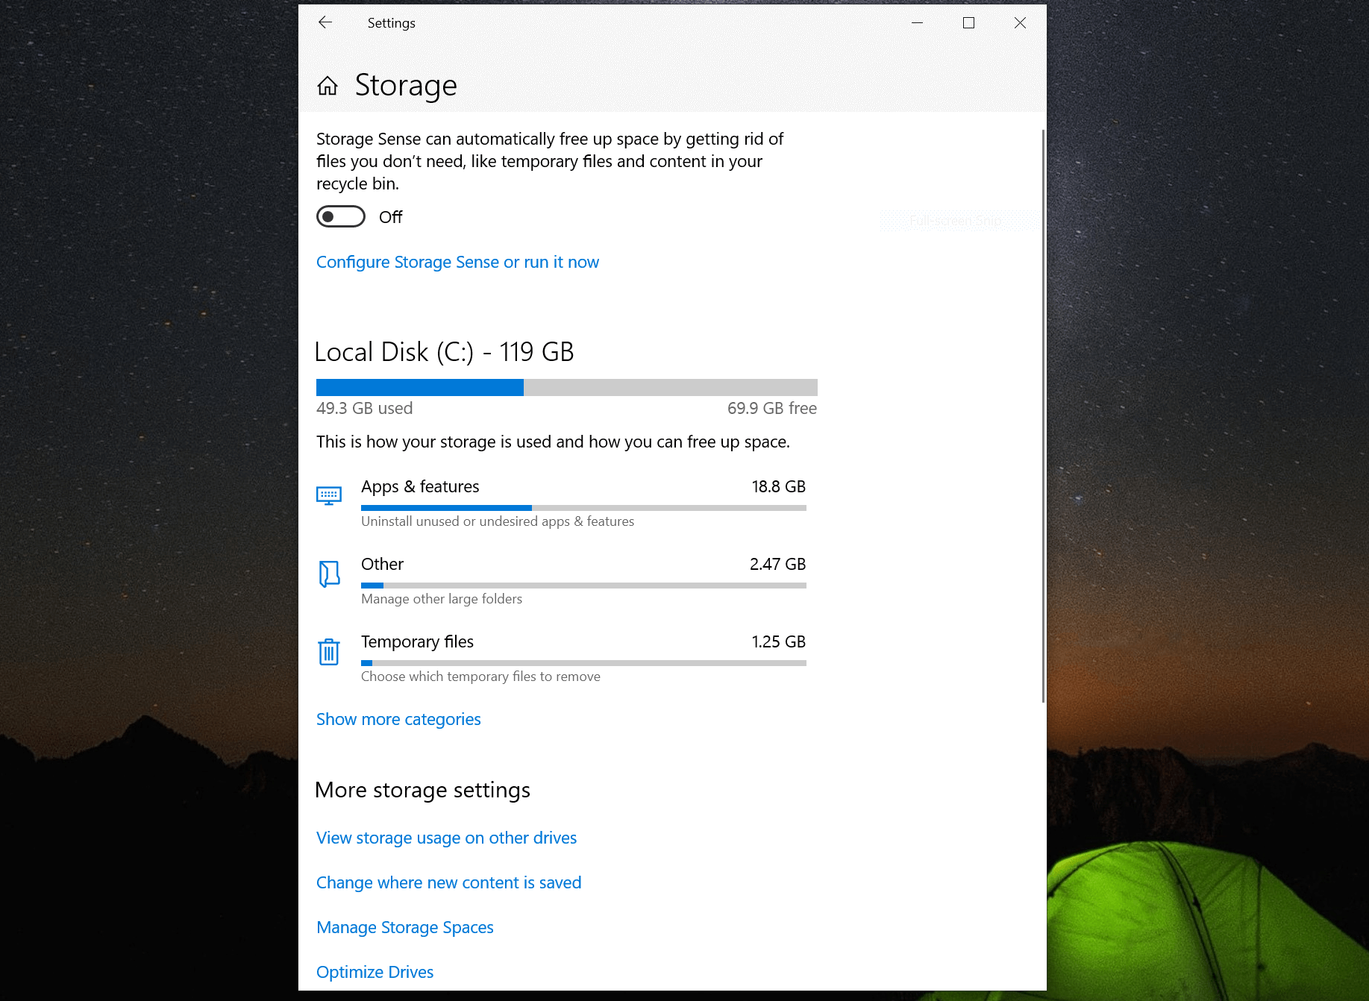Click the Apps & features computer icon
Viewport: 1369px width, 1001px height.
click(329, 496)
